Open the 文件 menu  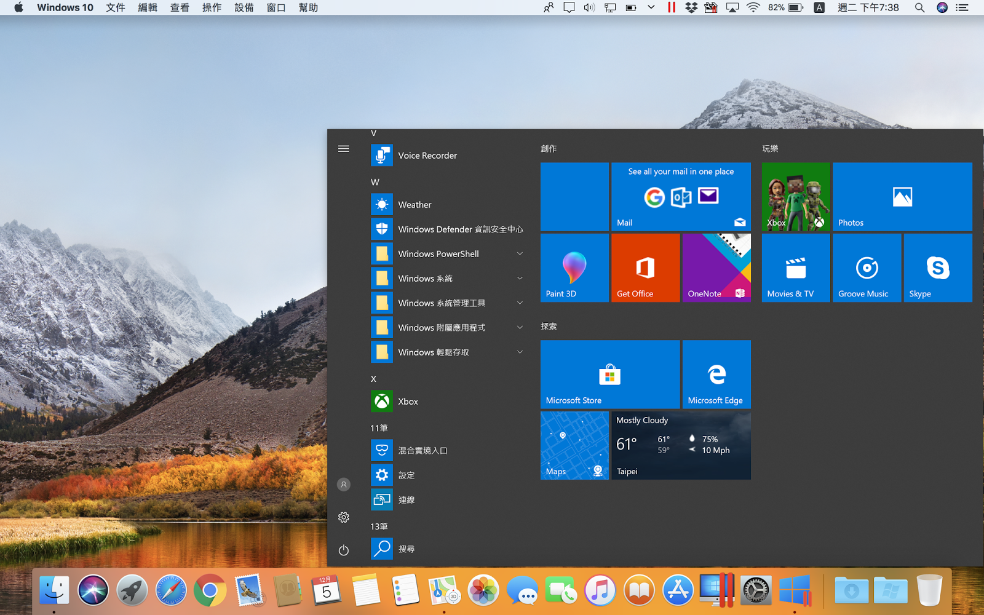[x=116, y=7]
